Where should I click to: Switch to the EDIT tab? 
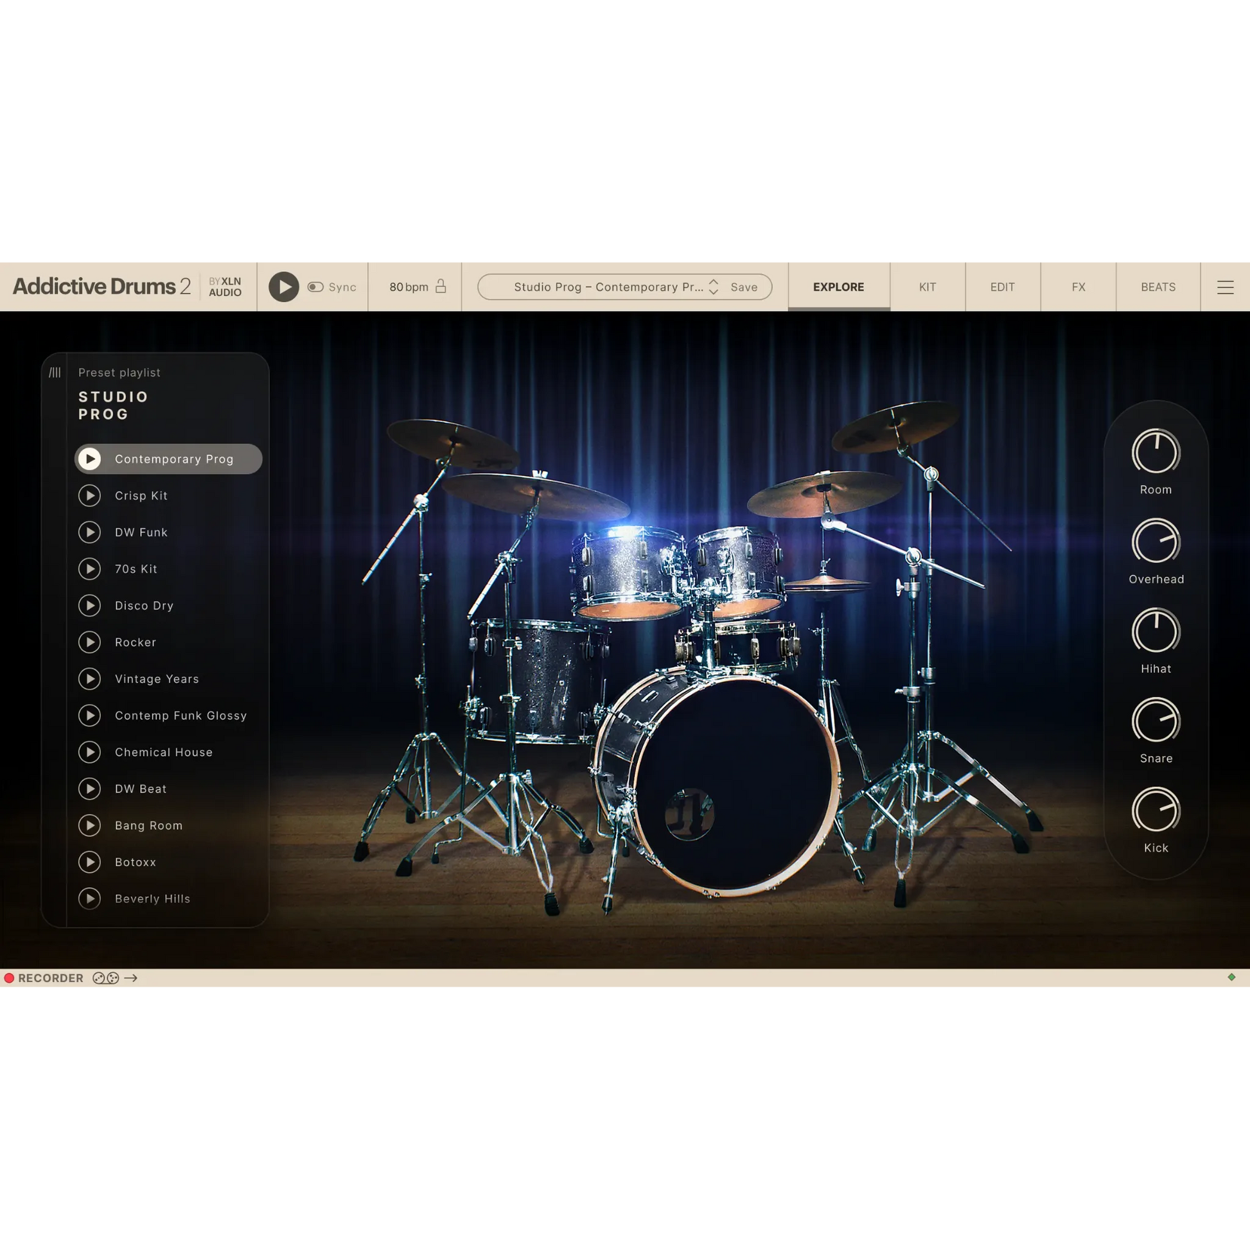(x=1002, y=286)
